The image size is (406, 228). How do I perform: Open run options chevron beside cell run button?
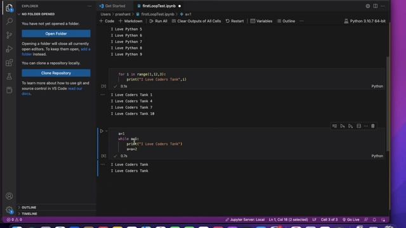point(106,131)
